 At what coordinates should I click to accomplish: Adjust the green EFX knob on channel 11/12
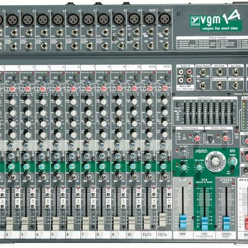click(148, 167)
